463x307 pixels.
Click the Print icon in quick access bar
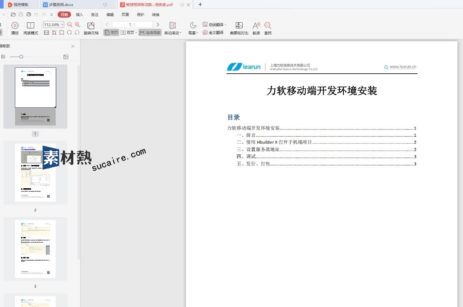29,15
